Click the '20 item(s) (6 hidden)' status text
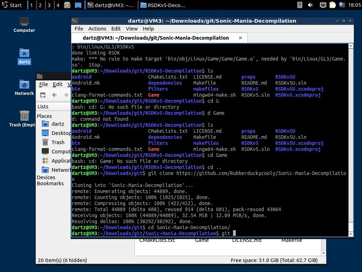Screen dimensions: 362x272 click(62, 260)
